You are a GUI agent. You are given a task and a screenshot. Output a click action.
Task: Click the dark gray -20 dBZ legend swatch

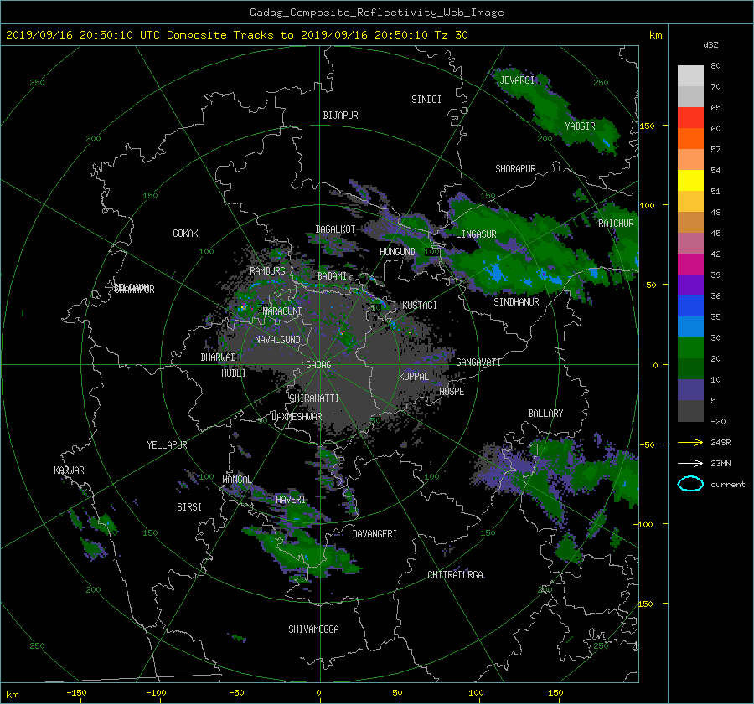tap(690, 410)
